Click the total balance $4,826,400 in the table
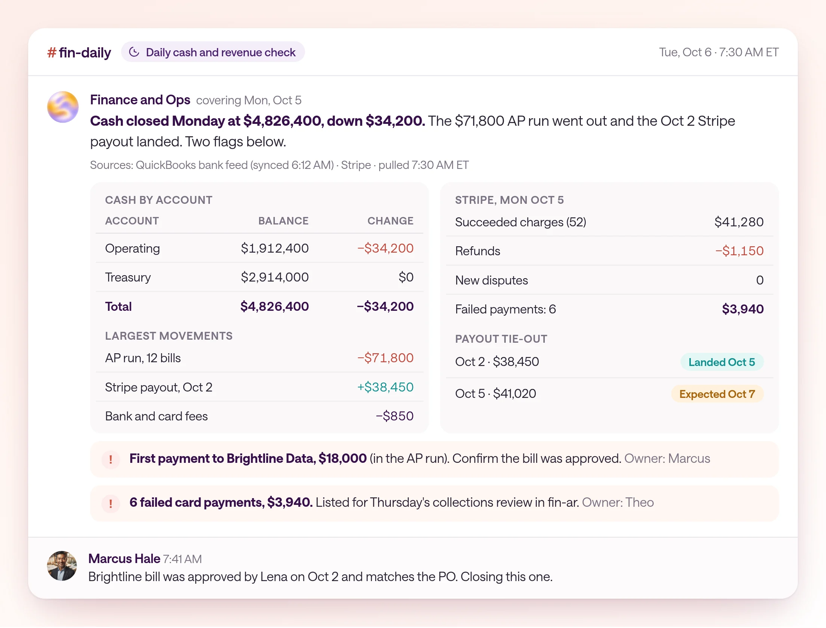Image resolution: width=826 pixels, height=628 pixels. pos(275,307)
